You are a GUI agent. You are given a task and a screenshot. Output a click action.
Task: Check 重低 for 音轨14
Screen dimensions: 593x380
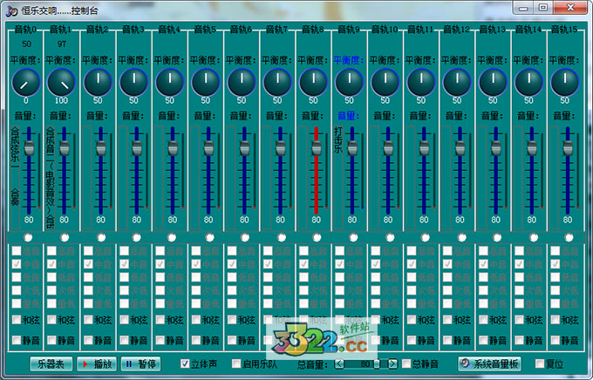tap(519, 303)
